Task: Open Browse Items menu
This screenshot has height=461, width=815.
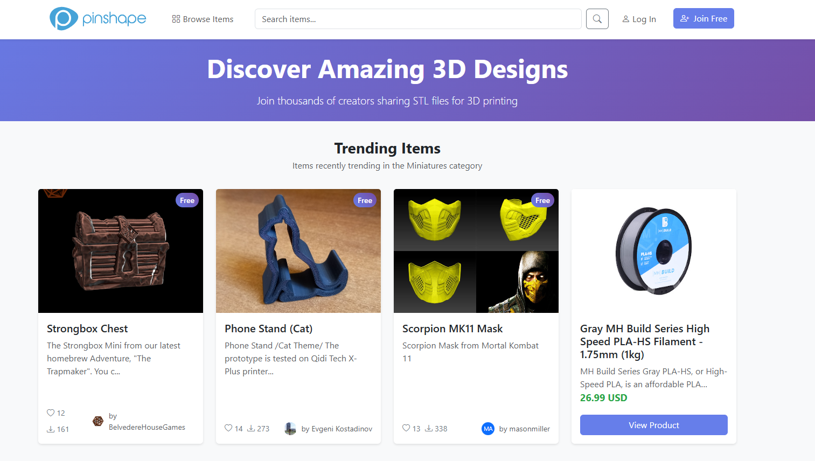Action: pyautogui.click(x=203, y=19)
